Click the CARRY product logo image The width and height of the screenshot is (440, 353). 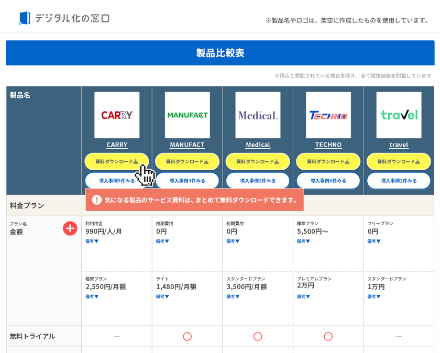coord(117,115)
